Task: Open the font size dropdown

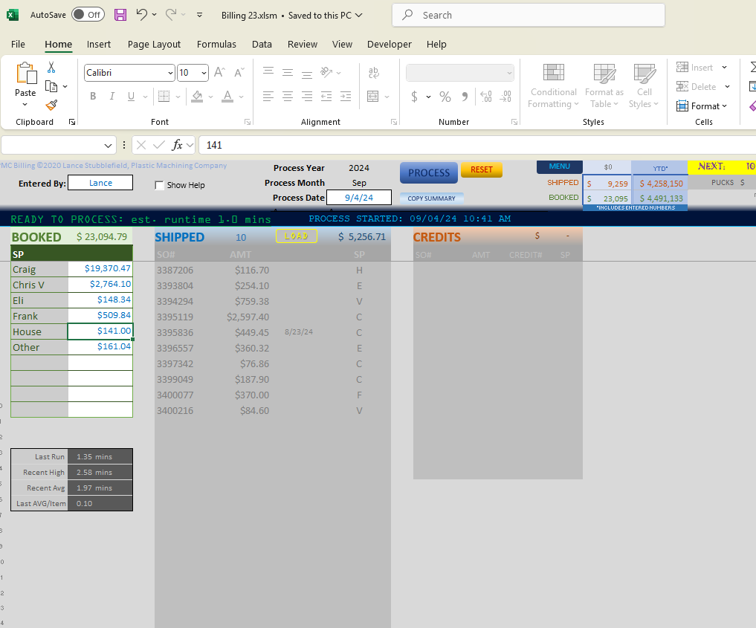Action: [x=204, y=73]
